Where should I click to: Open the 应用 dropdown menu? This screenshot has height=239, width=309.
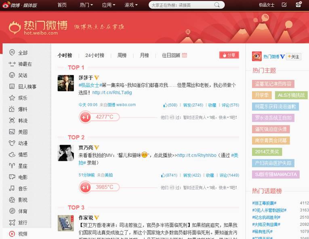[x=109, y=5]
